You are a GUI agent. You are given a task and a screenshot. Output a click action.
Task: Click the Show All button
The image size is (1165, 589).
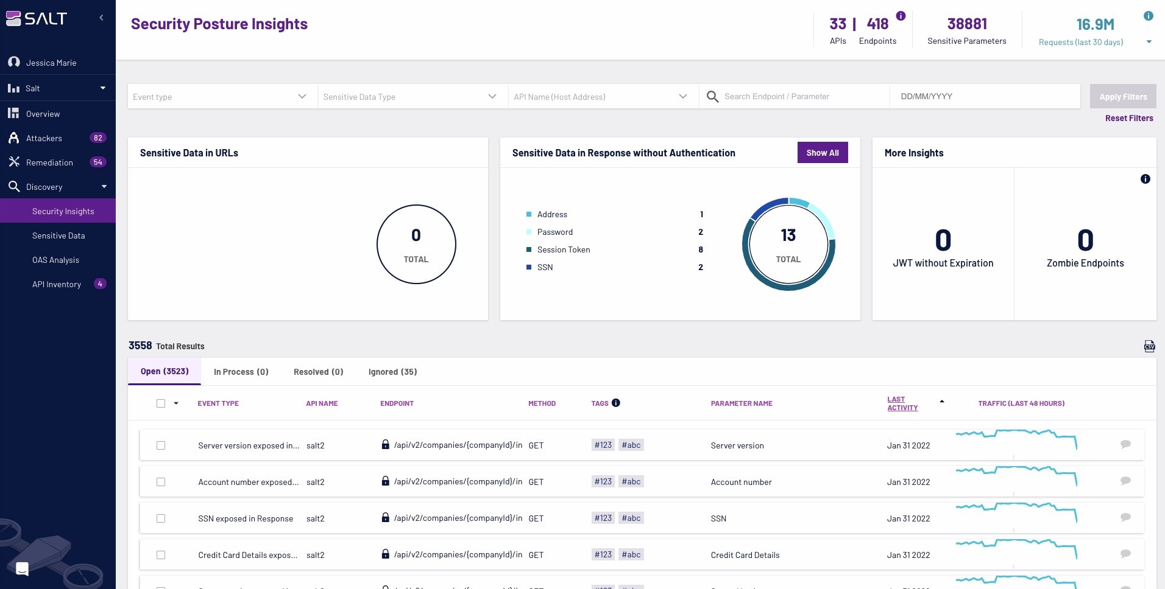point(823,153)
